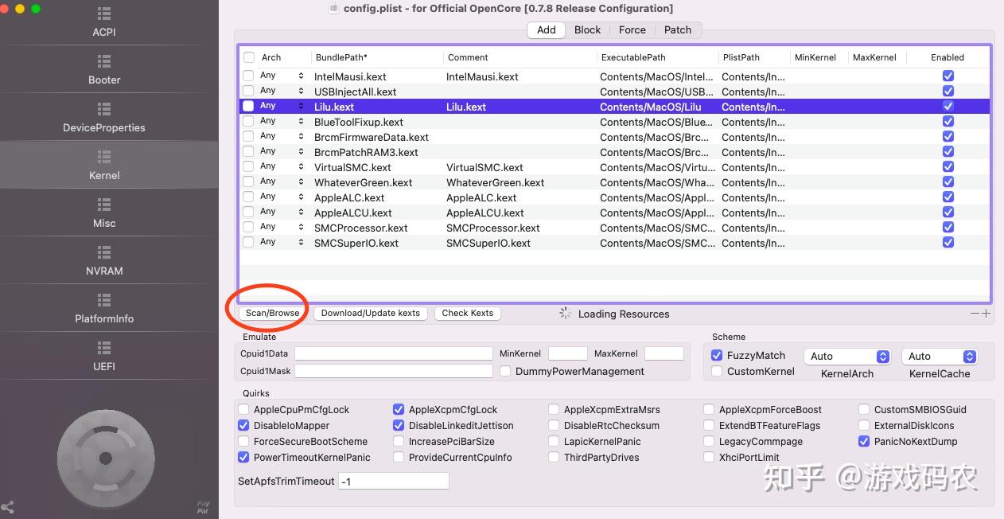Uncheck PanicNoKextDump quirk

[864, 441]
